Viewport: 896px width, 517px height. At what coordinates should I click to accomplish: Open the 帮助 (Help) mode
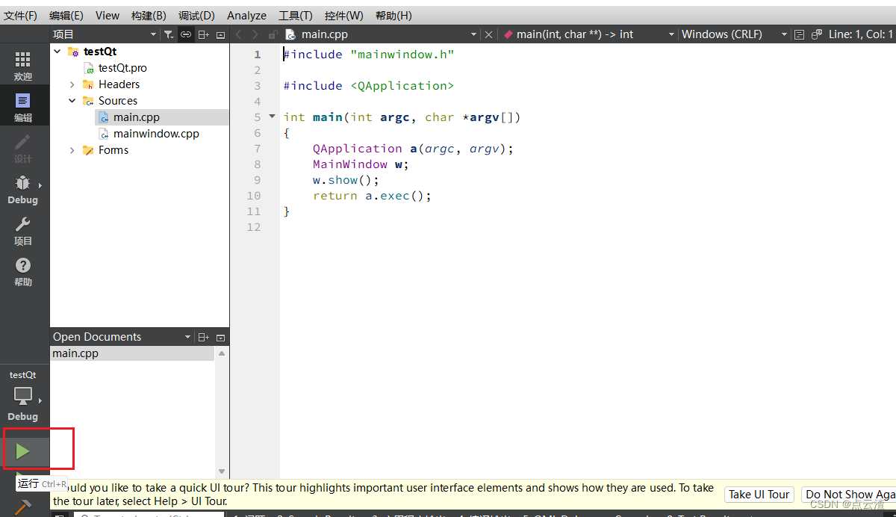tap(23, 271)
